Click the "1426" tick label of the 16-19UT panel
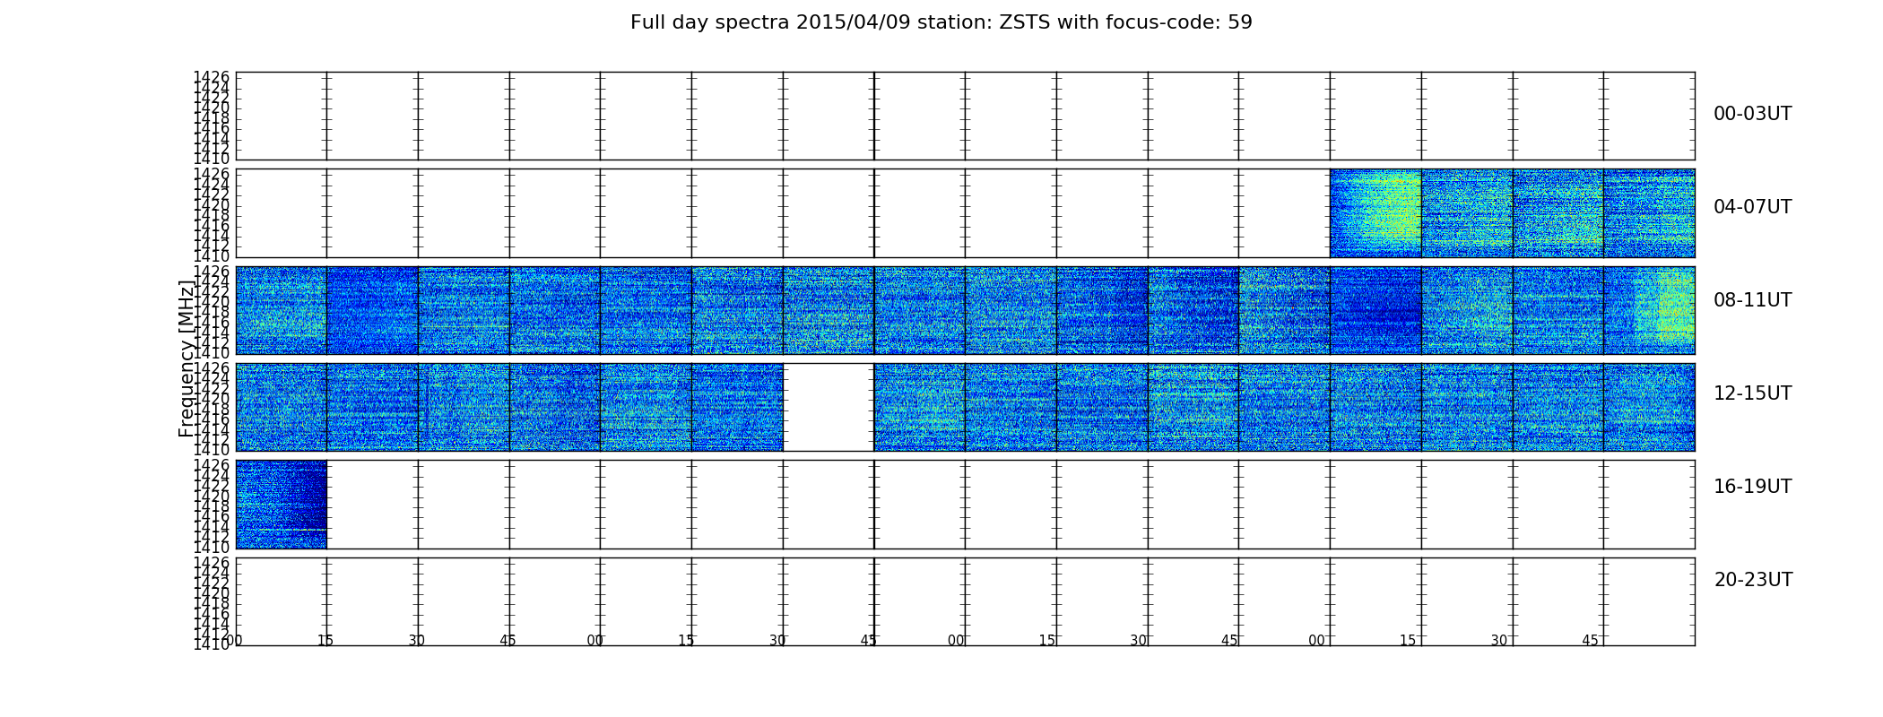 tap(212, 466)
